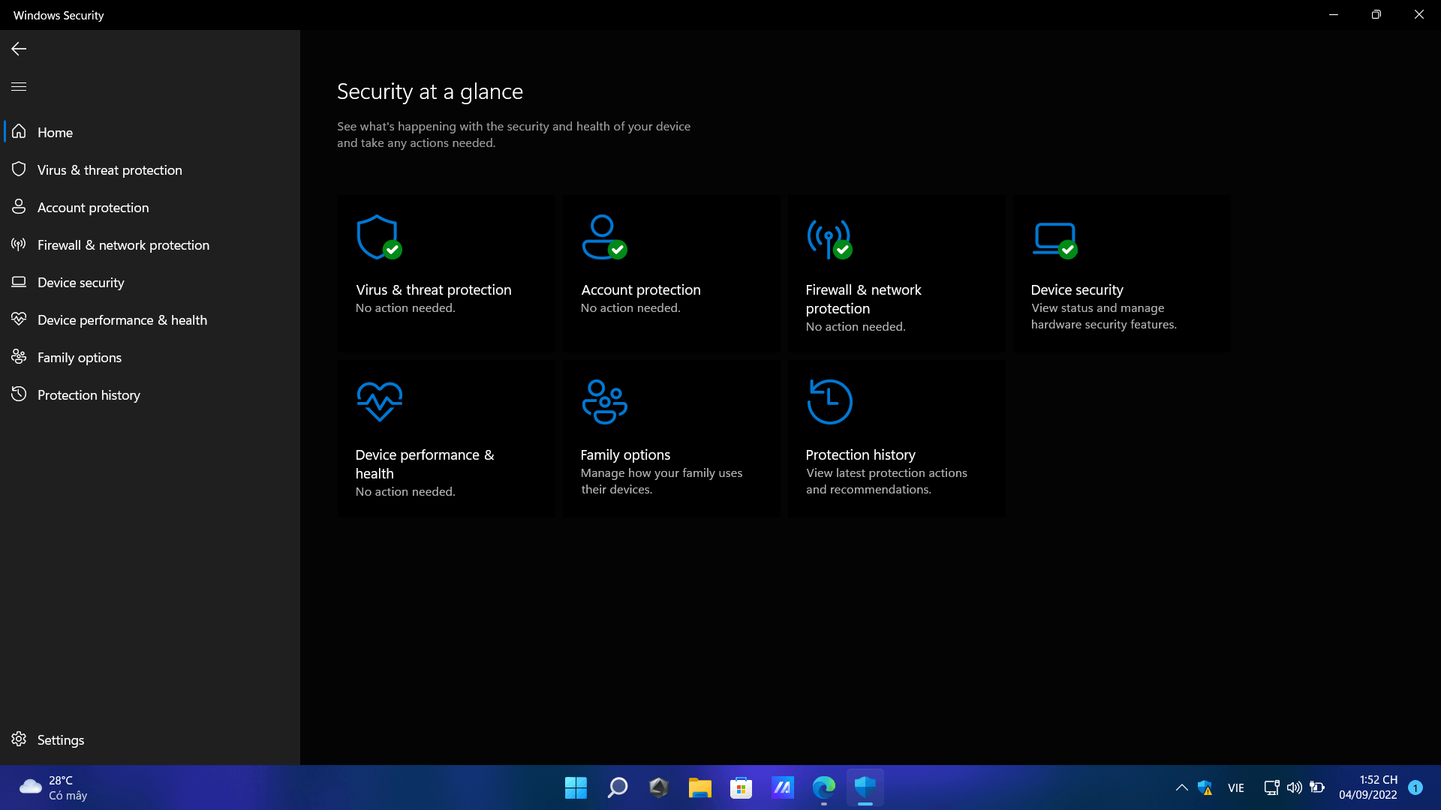The height and width of the screenshot is (810, 1441).
Task: Open battery status in system tray
Action: click(1317, 787)
